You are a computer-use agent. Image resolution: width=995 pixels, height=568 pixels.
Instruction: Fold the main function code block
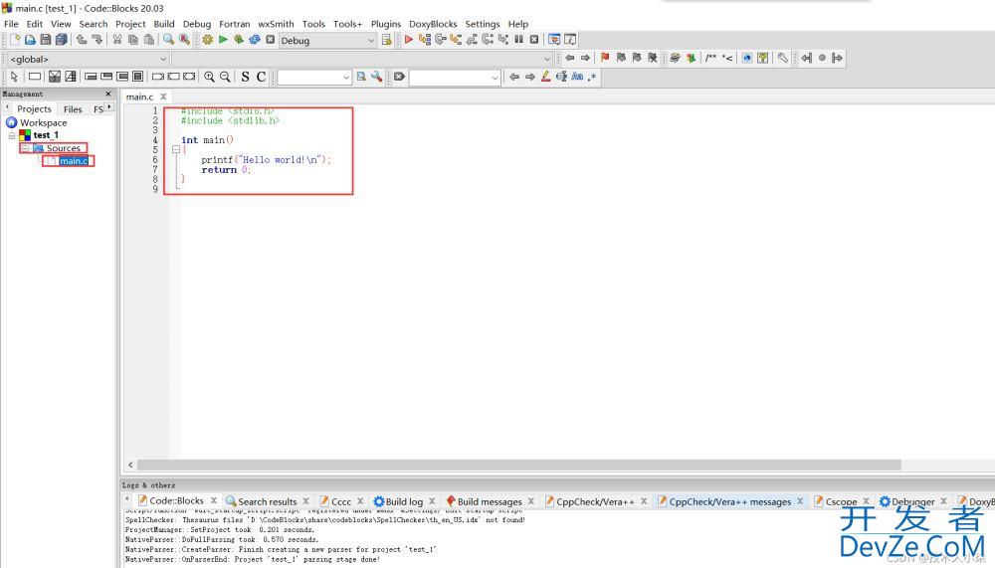tap(176, 150)
